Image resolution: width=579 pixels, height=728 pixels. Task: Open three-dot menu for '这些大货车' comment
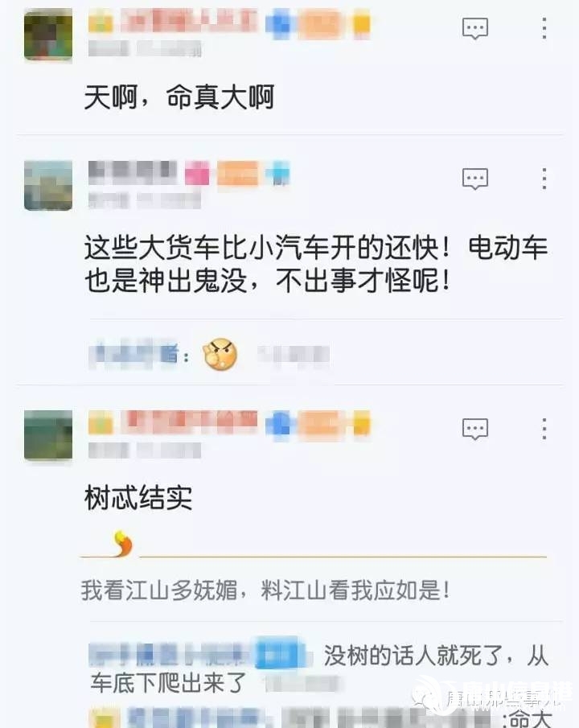coord(544,179)
